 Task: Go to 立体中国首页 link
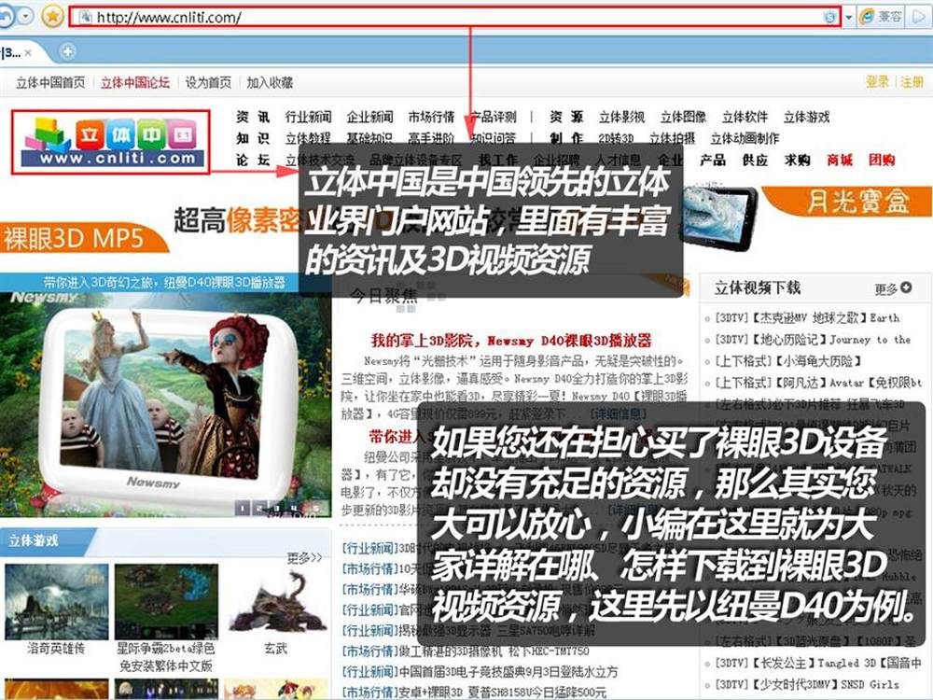tap(50, 83)
